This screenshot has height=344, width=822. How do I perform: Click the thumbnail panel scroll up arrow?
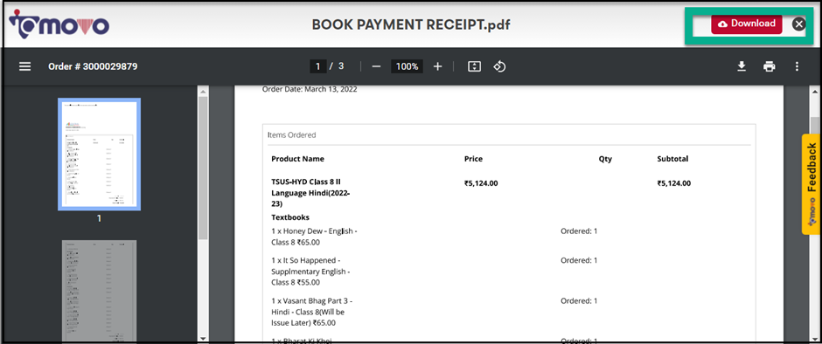click(203, 92)
